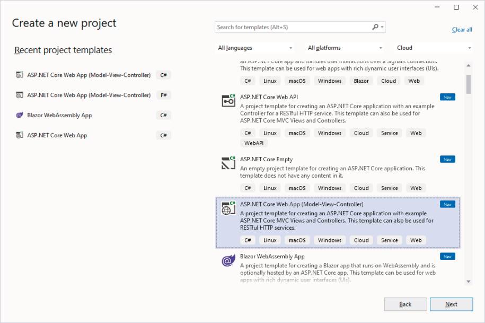
Task: Click Windows tag in selected MVC template
Action: [x=330, y=240]
